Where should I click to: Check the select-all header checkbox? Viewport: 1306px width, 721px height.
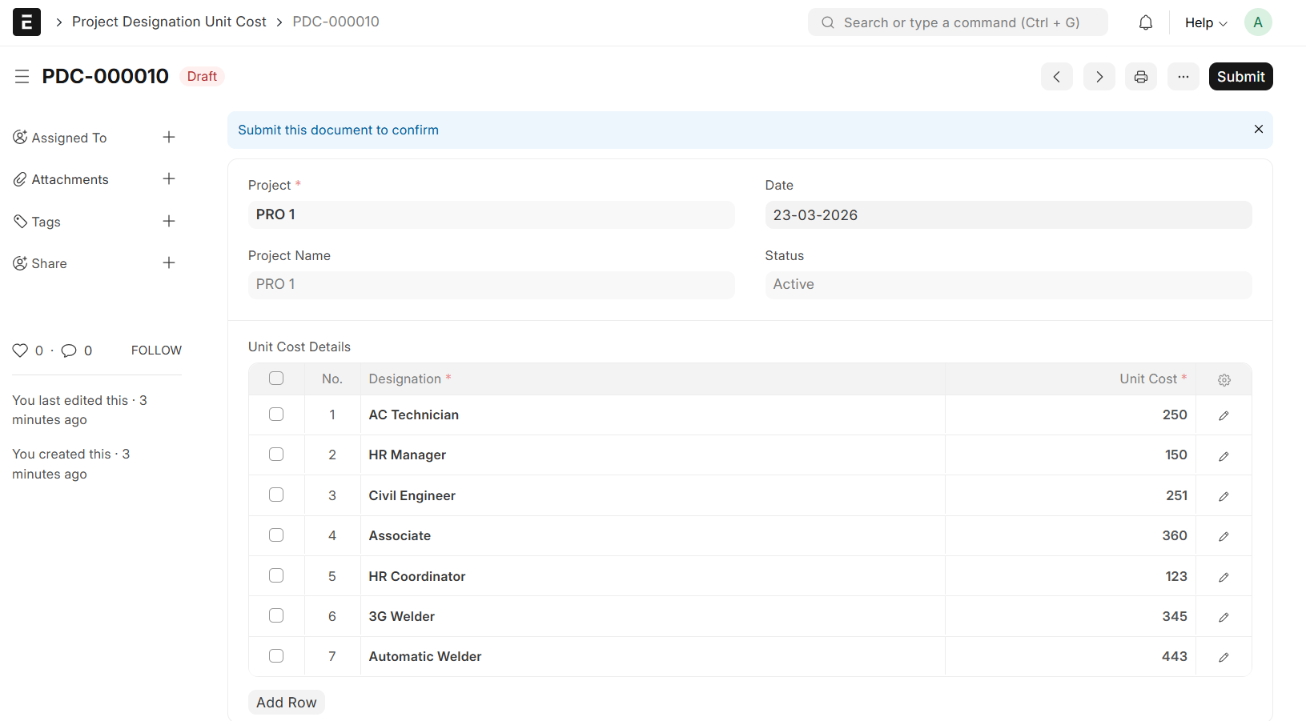click(x=276, y=379)
